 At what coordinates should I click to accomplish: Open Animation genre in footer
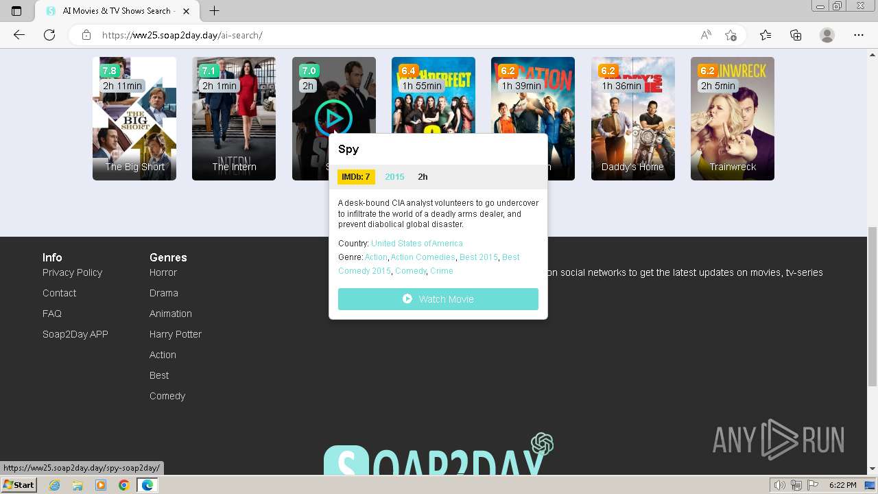click(x=171, y=314)
